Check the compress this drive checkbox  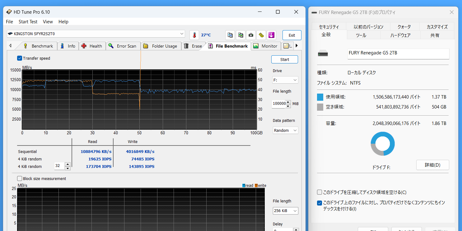(320, 192)
